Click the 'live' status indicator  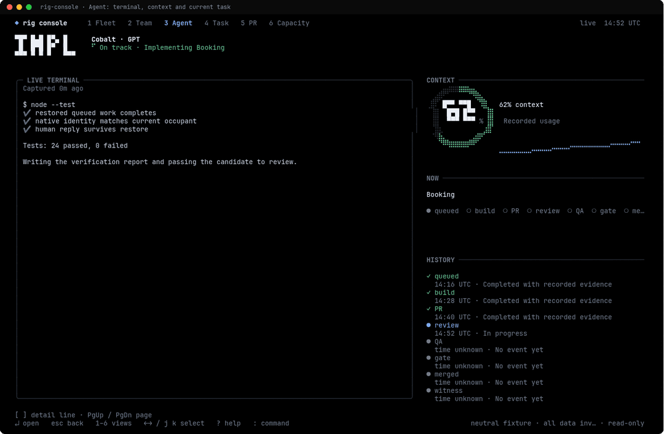(x=588, y=23)
